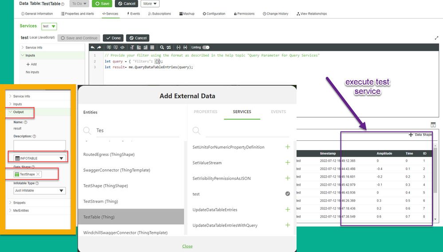
Task: Open the INFOTABLE base type dropdown
Action: pos(39,158)
